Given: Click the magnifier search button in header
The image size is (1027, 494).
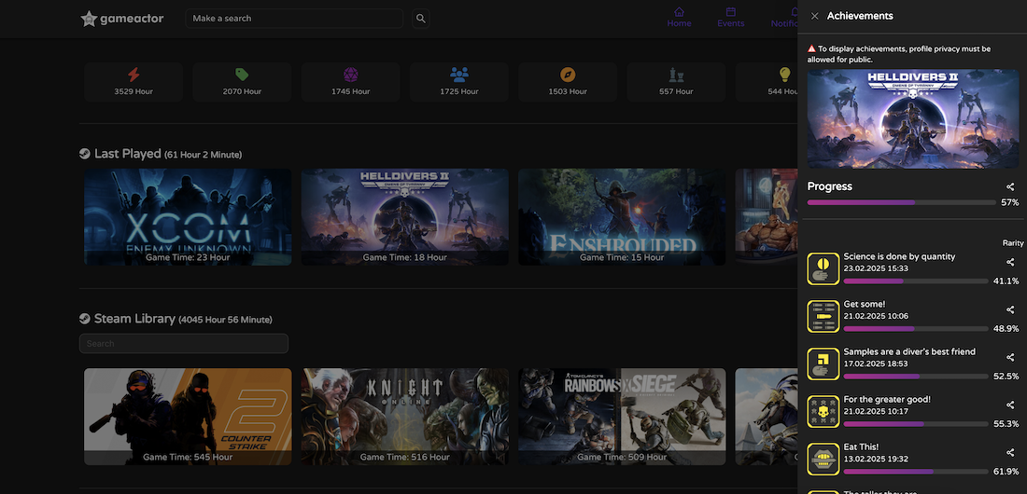Looking at the screenshot, I should click(x=421, y=19).
